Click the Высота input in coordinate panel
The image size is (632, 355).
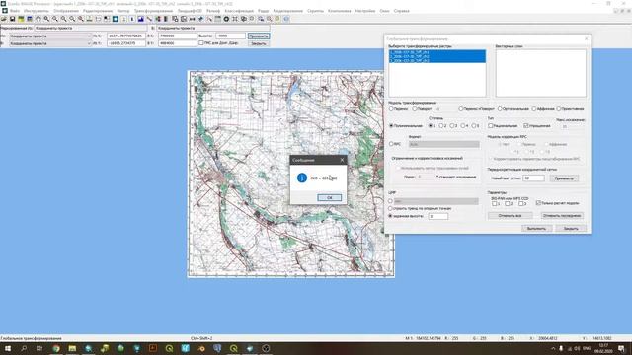(230, 36)
